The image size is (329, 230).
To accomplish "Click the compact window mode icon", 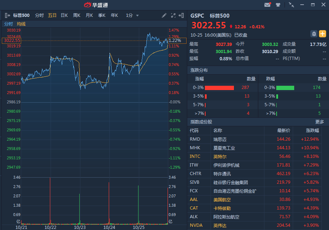I will (x=291, y=5).
